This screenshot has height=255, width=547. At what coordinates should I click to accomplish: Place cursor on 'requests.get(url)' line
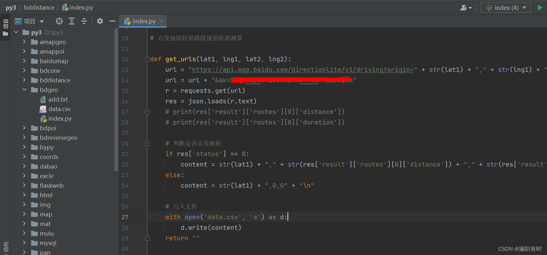coord(205,91)
